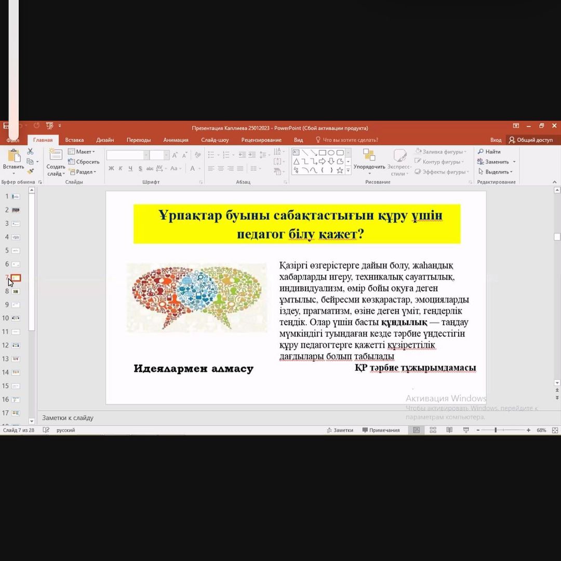Screen dimensions: 561x561
Task: Switch to Reading view icon
Action: (449, 430)
